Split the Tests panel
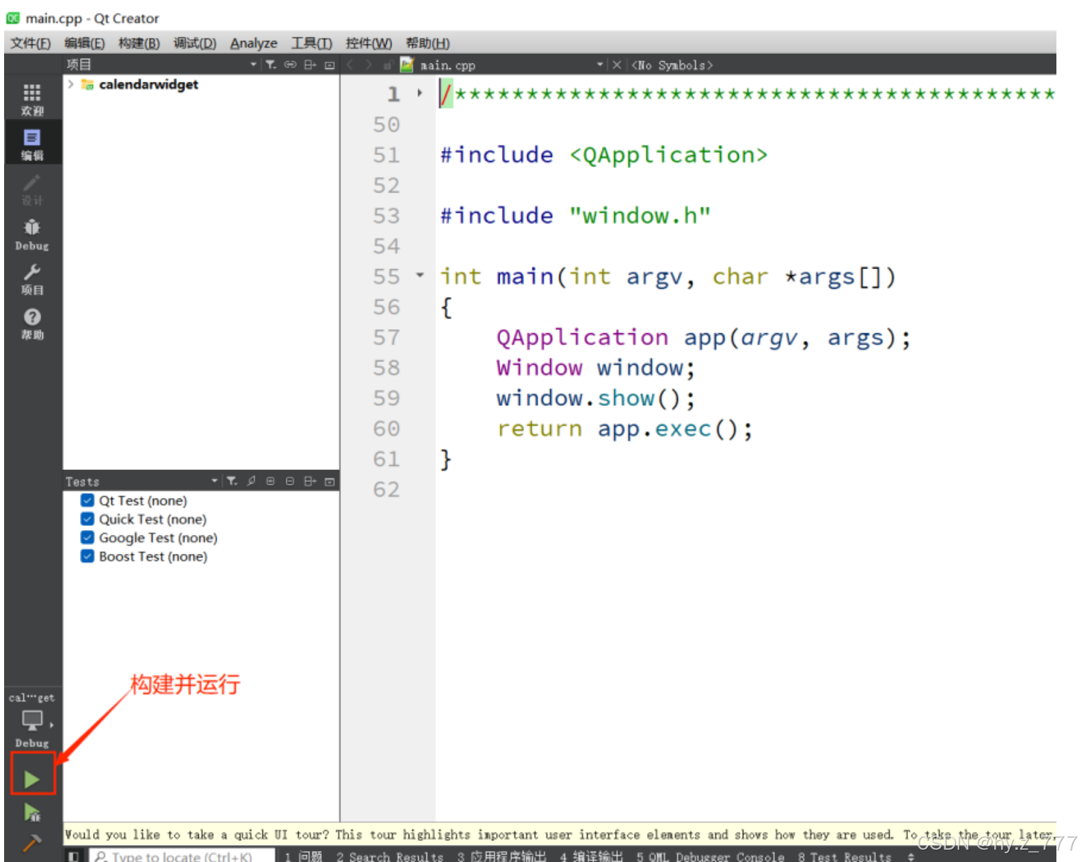The height and width of the screenshot is (862, 1081). coord(310,481)
